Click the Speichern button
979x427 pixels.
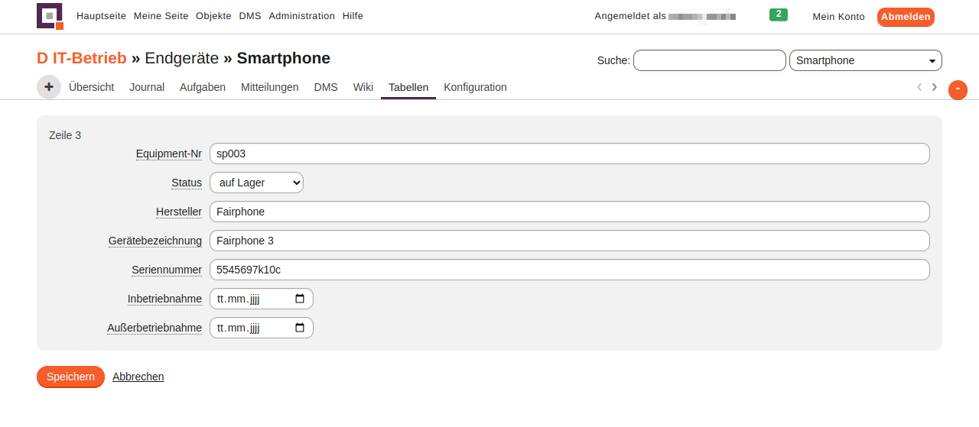(x=70, y=377)
